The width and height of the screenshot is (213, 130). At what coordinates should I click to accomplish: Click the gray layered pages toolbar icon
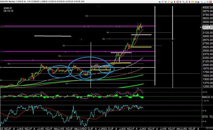[x=187, y=2]
